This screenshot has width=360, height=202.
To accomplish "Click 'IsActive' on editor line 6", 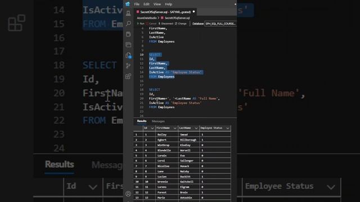I will tap(156, 37).
